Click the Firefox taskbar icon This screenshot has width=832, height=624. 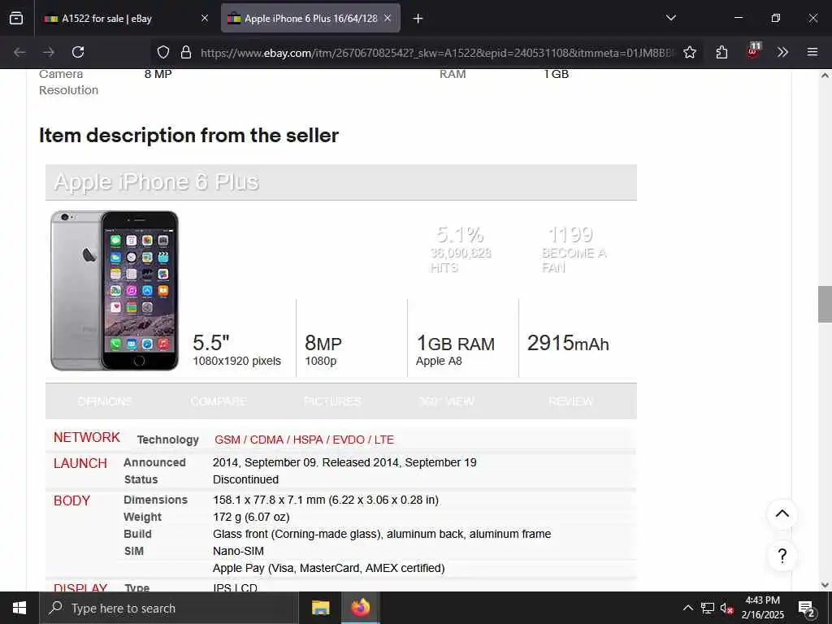point(360,608)
